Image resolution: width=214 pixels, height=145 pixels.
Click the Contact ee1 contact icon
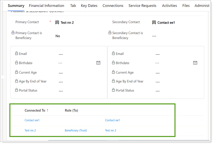[154, 23]
